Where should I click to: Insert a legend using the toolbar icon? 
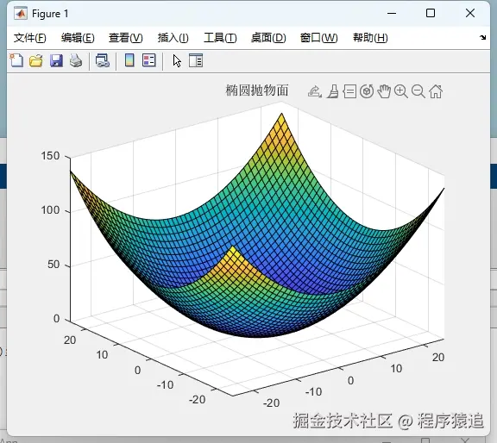[149, 60]
